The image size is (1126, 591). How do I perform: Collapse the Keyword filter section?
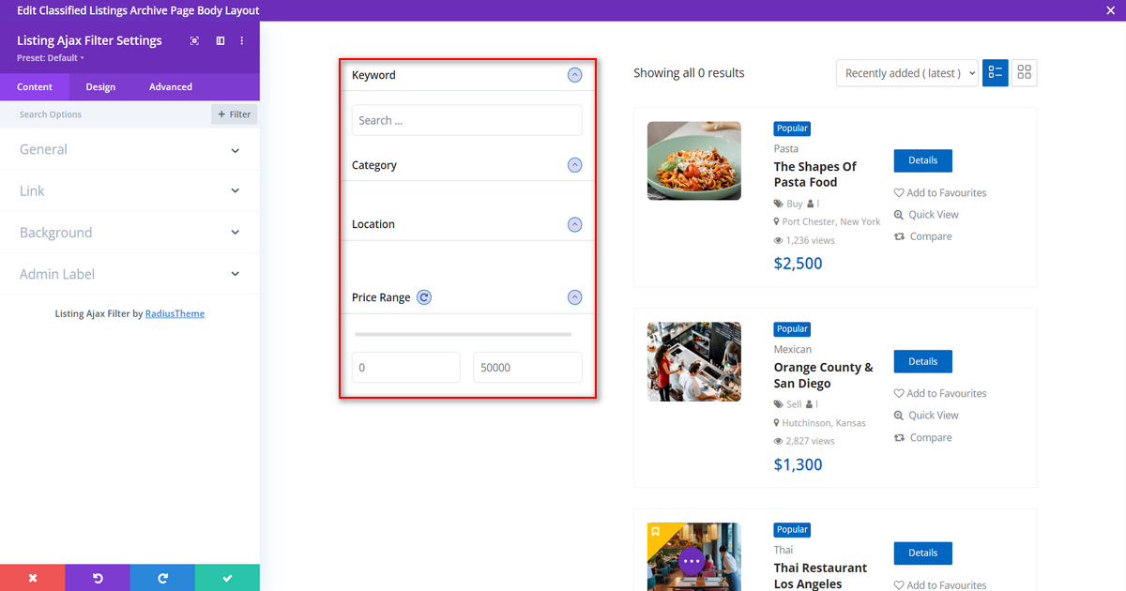click(575, 75)
